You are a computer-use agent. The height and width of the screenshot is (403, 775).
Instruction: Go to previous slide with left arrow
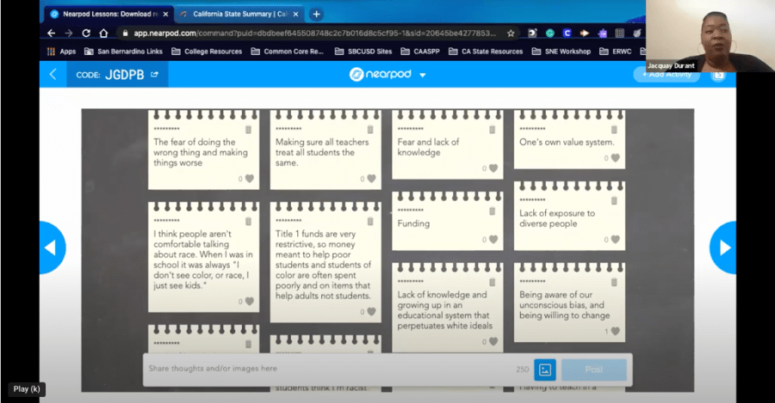coord(51,247)
